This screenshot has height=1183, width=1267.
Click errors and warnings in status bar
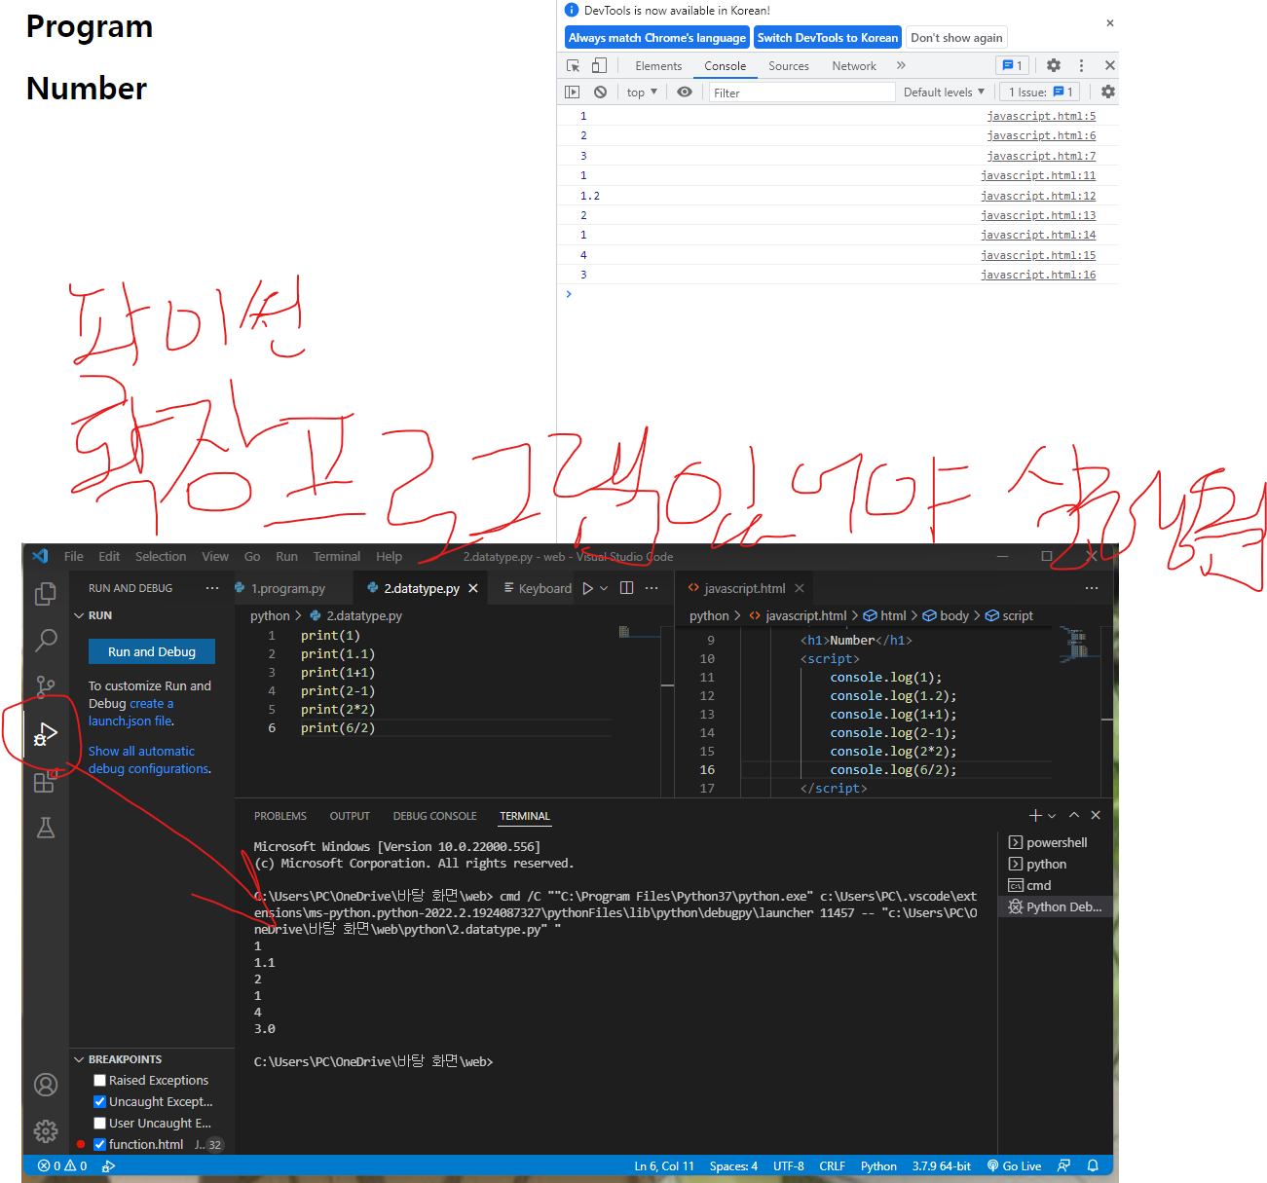tap(62, 1165)
